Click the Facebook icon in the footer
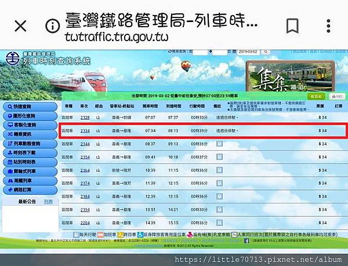 (246, 241)
